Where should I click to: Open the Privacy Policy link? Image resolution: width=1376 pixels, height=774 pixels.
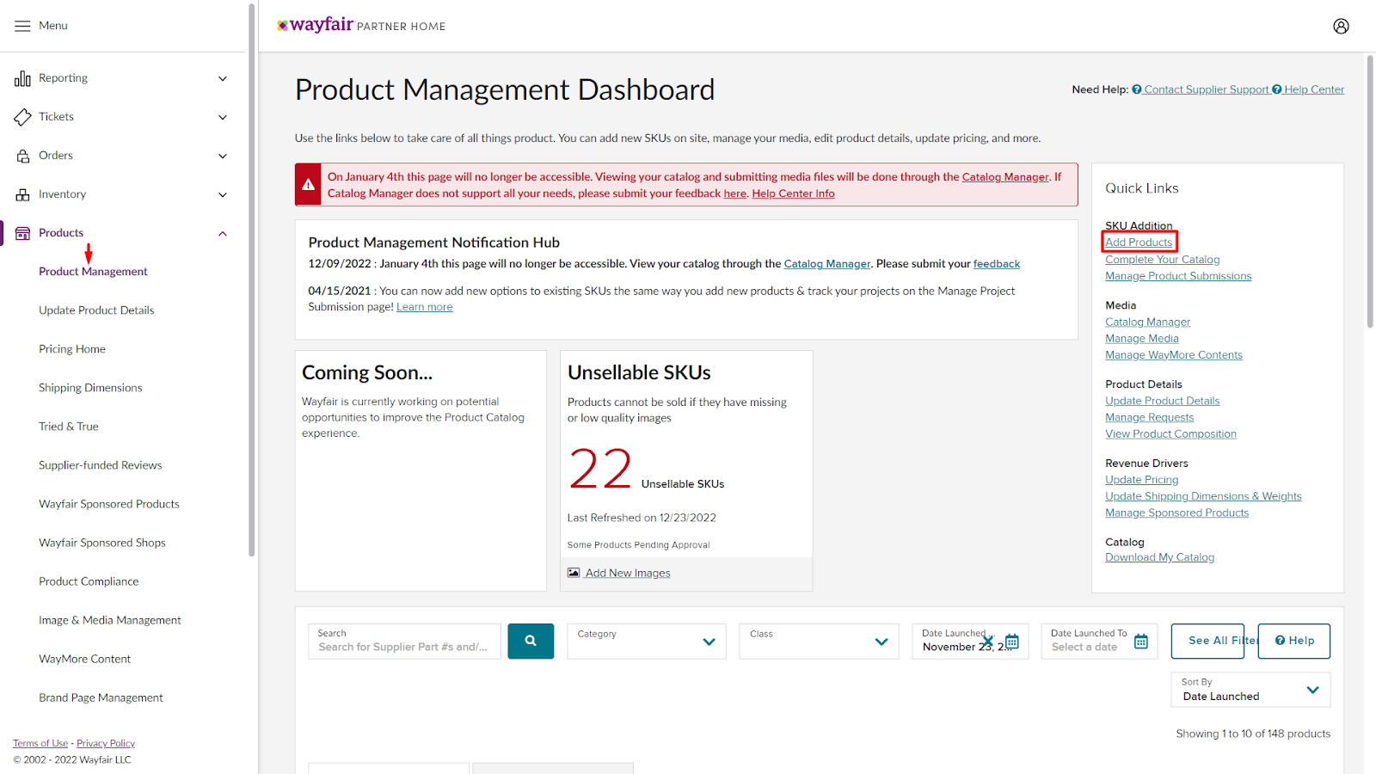[106, 743]
